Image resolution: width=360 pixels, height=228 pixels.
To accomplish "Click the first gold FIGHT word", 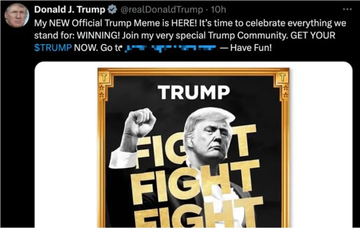I will click(196, 145).
